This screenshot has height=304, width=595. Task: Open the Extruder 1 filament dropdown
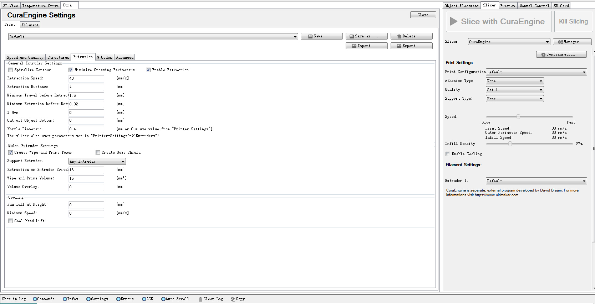[536, 181]
